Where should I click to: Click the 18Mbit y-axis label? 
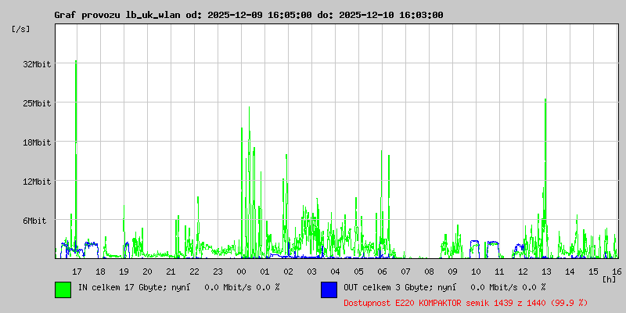tap(37, 142)
